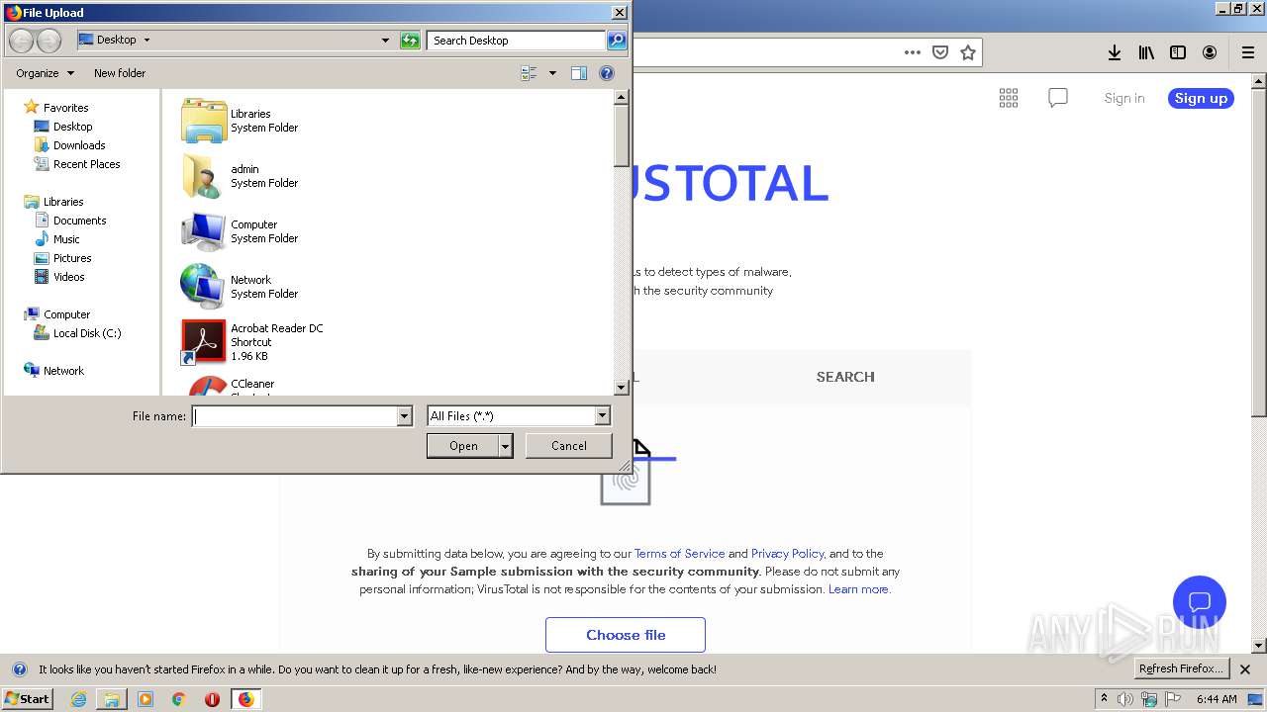Click the Learn more link
This screenshot has height=712, width=1267.
click(x=858, y=589)
